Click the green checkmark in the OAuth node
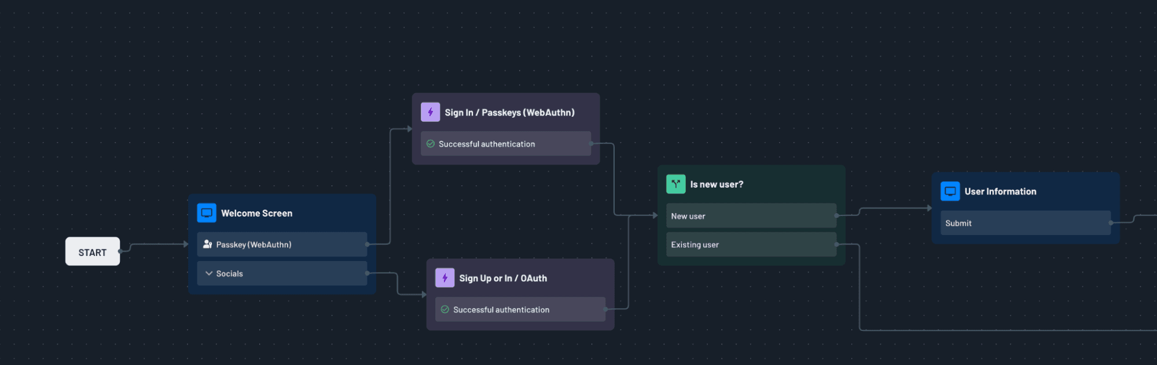The height and width of the screenshot is (365, 1157). (445, 310)
